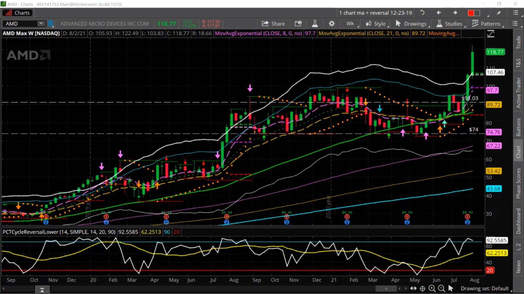The height and width of the screenshot is (294, 524).
Task: Click the chart scale curve icon above price axis
Action: point(491,34)
